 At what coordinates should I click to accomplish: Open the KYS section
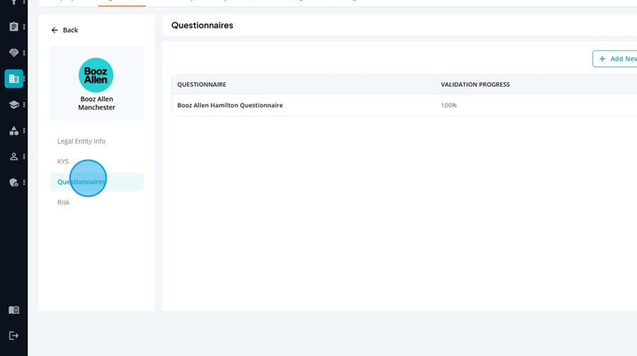coord(63,161)
